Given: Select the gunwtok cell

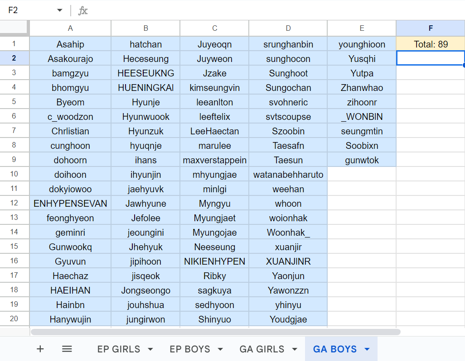Looking at the screenshot, I should pos(362,160).
